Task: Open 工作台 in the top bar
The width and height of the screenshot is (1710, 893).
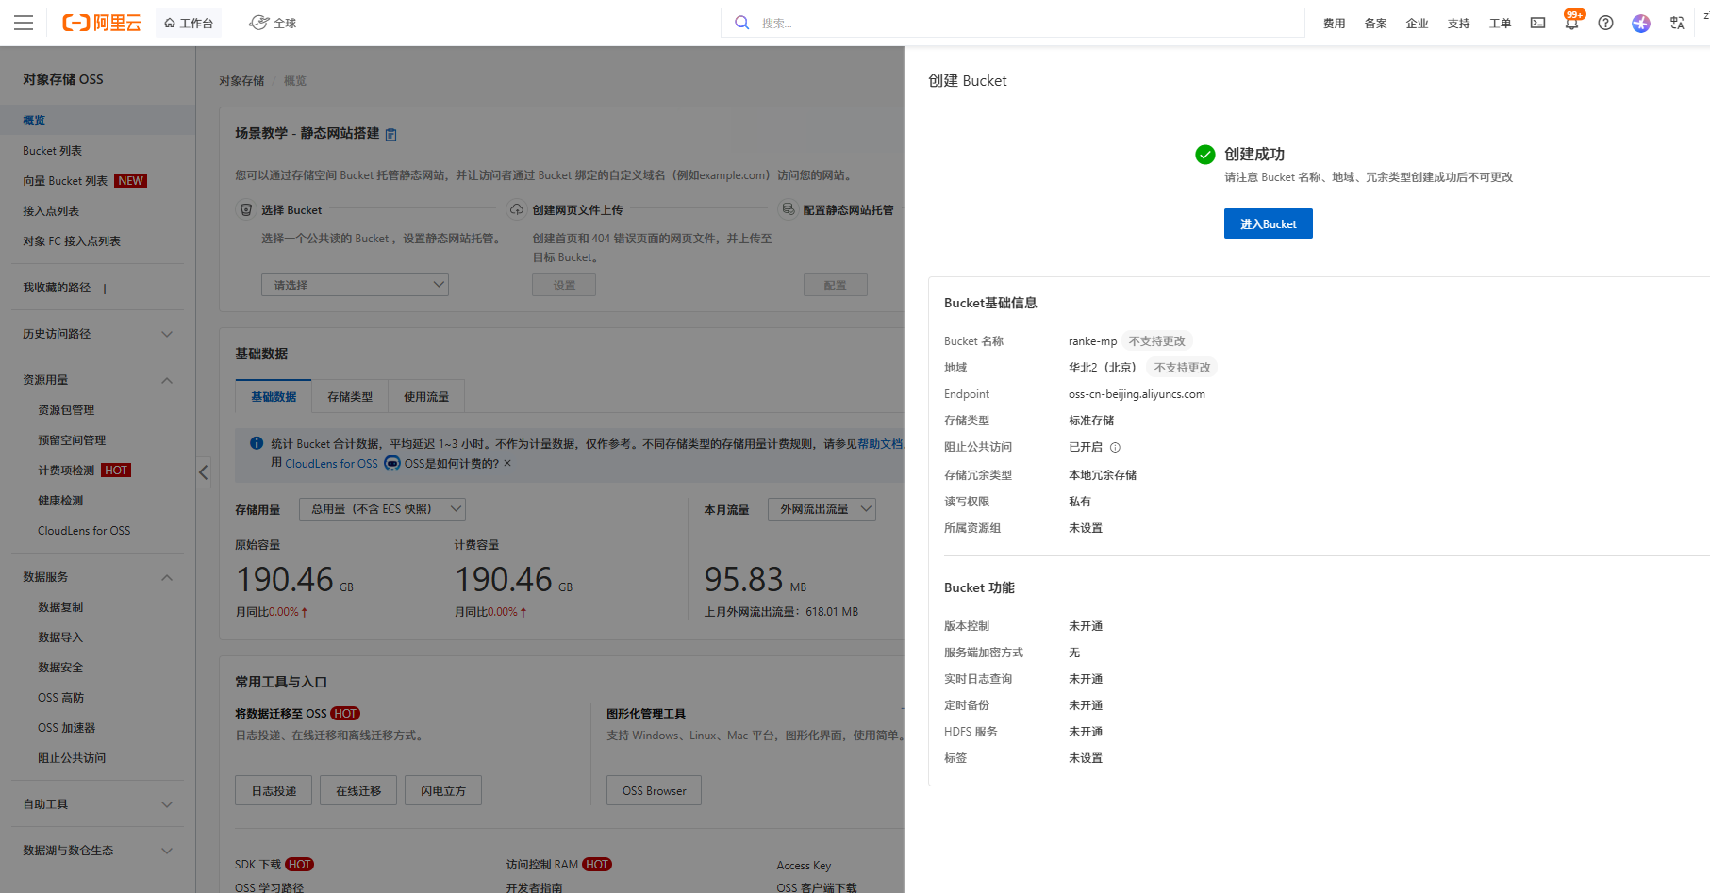Action: point(189,23)
